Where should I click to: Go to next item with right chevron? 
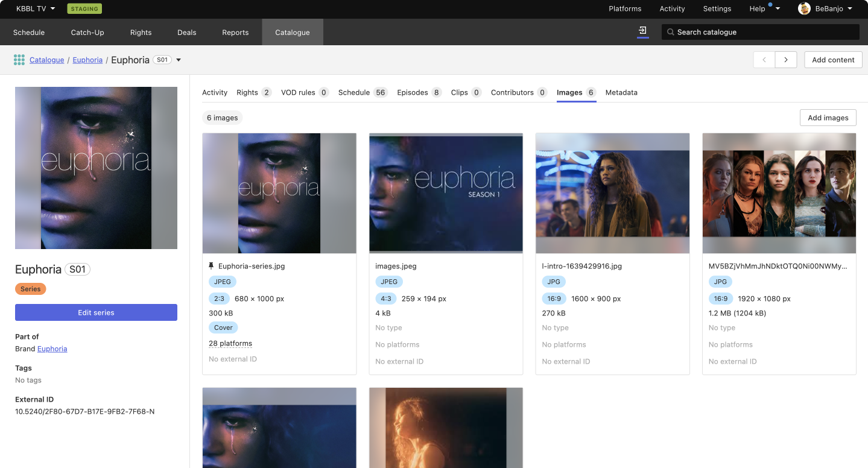point(786,60)
